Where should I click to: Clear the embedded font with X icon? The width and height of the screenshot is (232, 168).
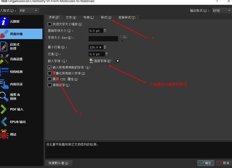117,61
